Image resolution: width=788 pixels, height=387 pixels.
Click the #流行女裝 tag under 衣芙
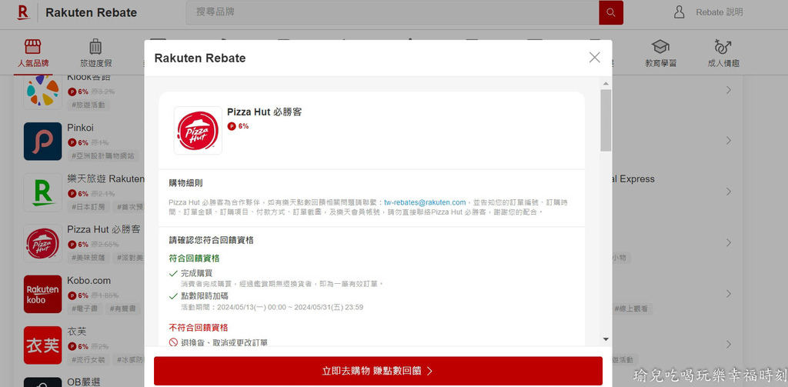88,360
